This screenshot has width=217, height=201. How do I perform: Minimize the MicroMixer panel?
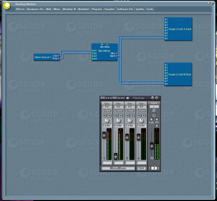(153, 98)
